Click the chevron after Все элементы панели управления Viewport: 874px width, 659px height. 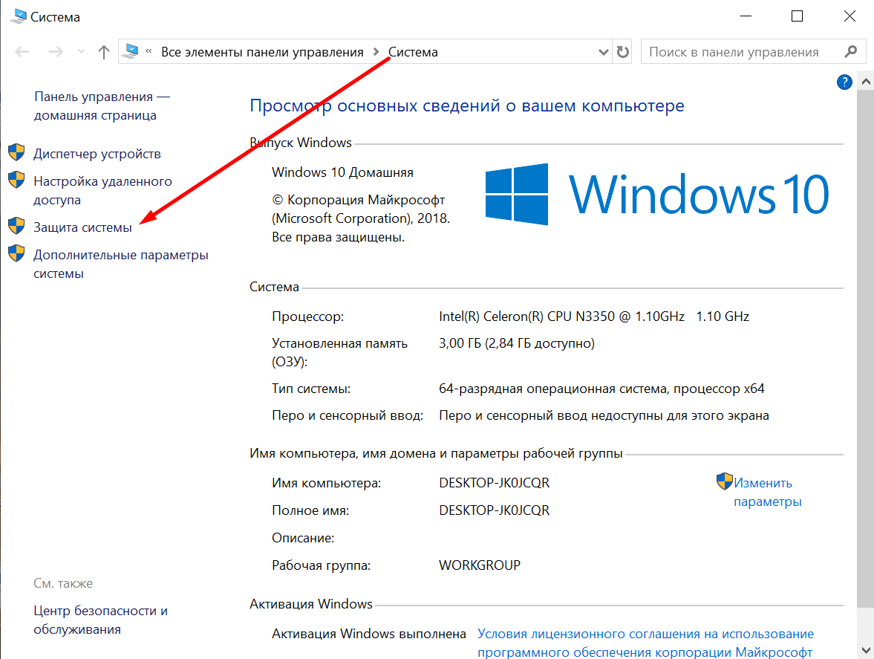pyautogui.click(x=376, y=53)
